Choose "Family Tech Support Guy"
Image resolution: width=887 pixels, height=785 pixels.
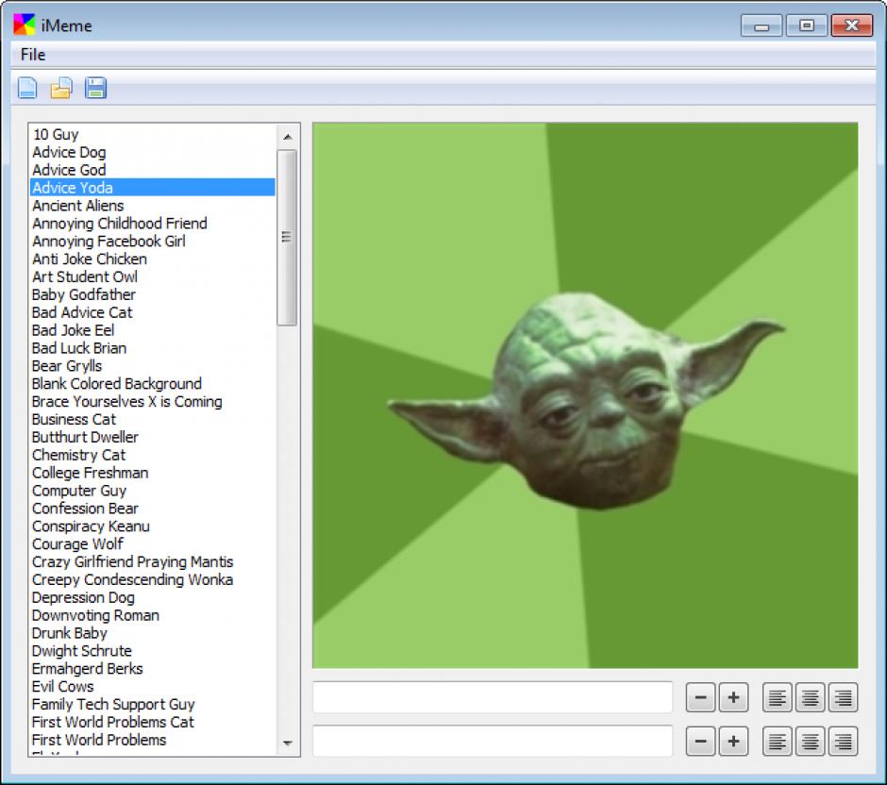(x=153, y=704)
